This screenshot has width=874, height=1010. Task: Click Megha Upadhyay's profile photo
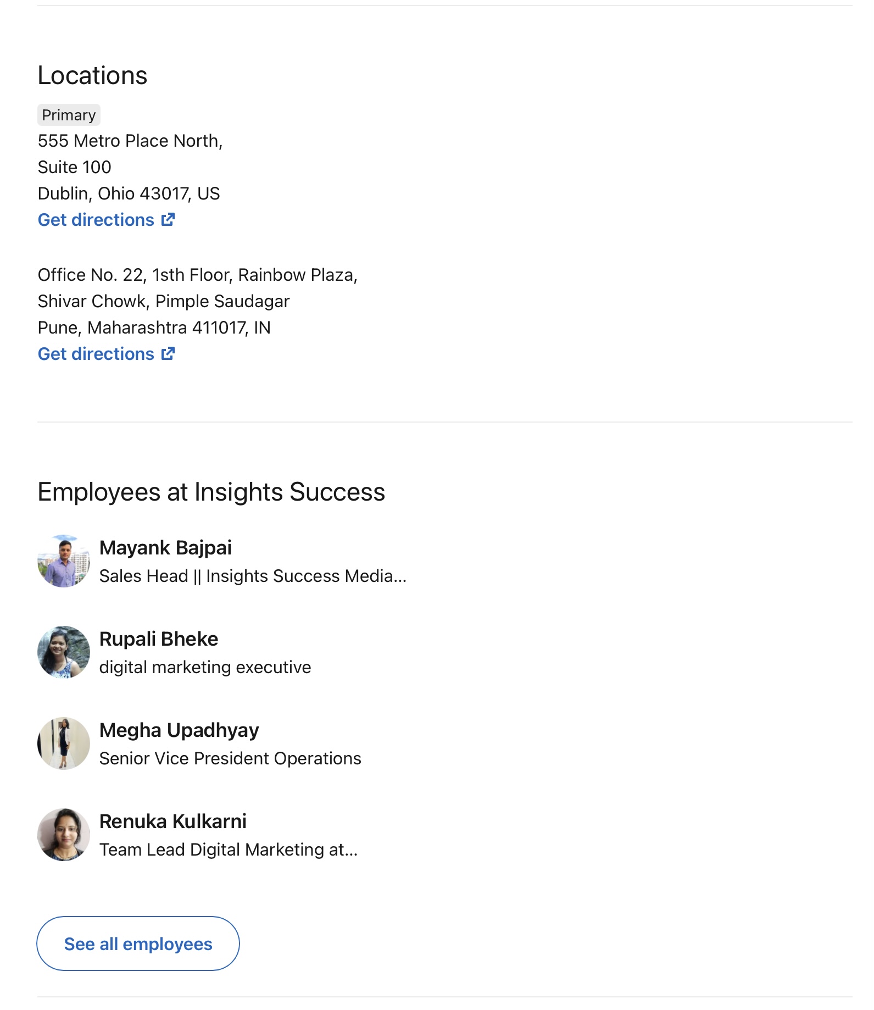coord(64,743)
